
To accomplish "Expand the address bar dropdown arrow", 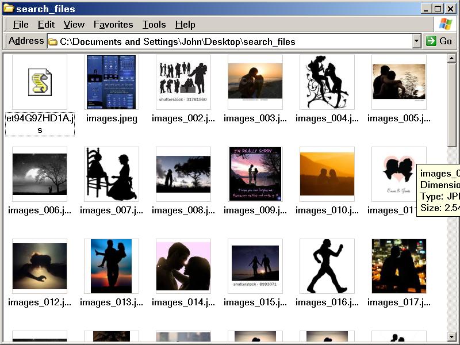I will (x=417, y=41).
